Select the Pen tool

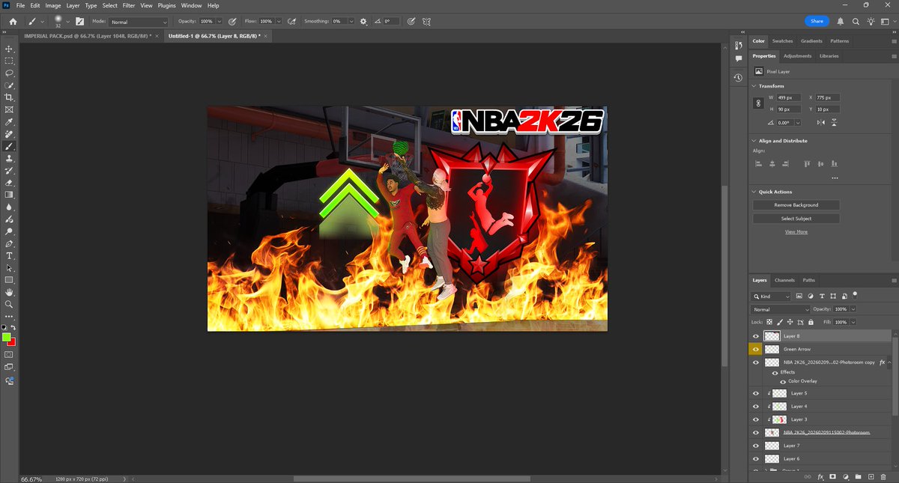(9, 243)
